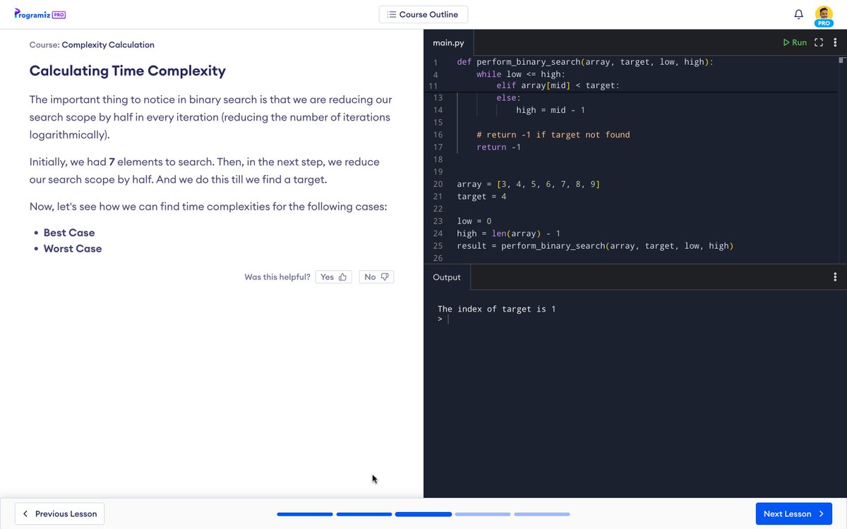Run the code with the Run button
This screenshot has height=529, width=847.
coord(795,42)
